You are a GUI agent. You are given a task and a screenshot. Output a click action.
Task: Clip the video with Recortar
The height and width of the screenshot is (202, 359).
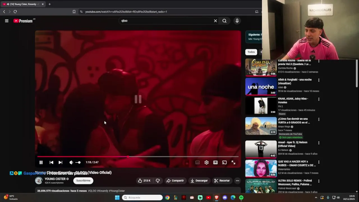222,181
